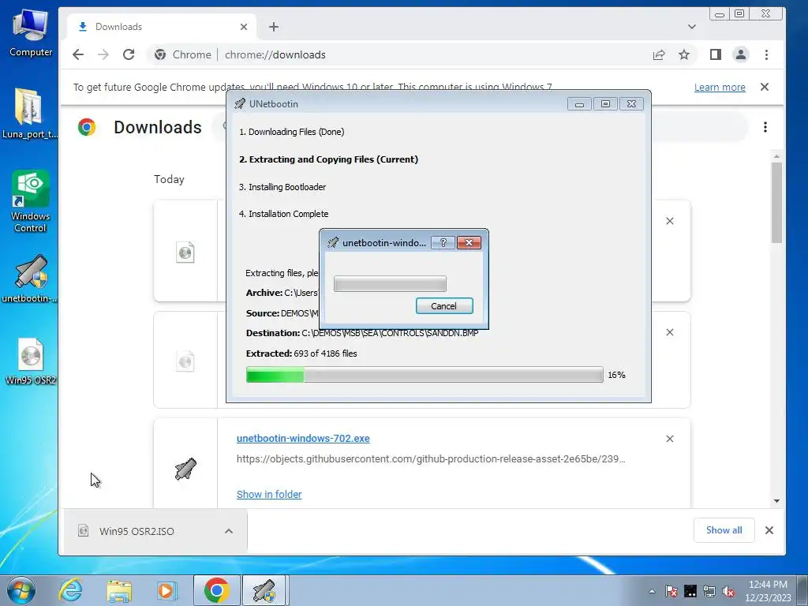Image resolution: width=808 pixels, height=606 pixels.
Task: Open the Windows Start menu
Action: (21, 590)
